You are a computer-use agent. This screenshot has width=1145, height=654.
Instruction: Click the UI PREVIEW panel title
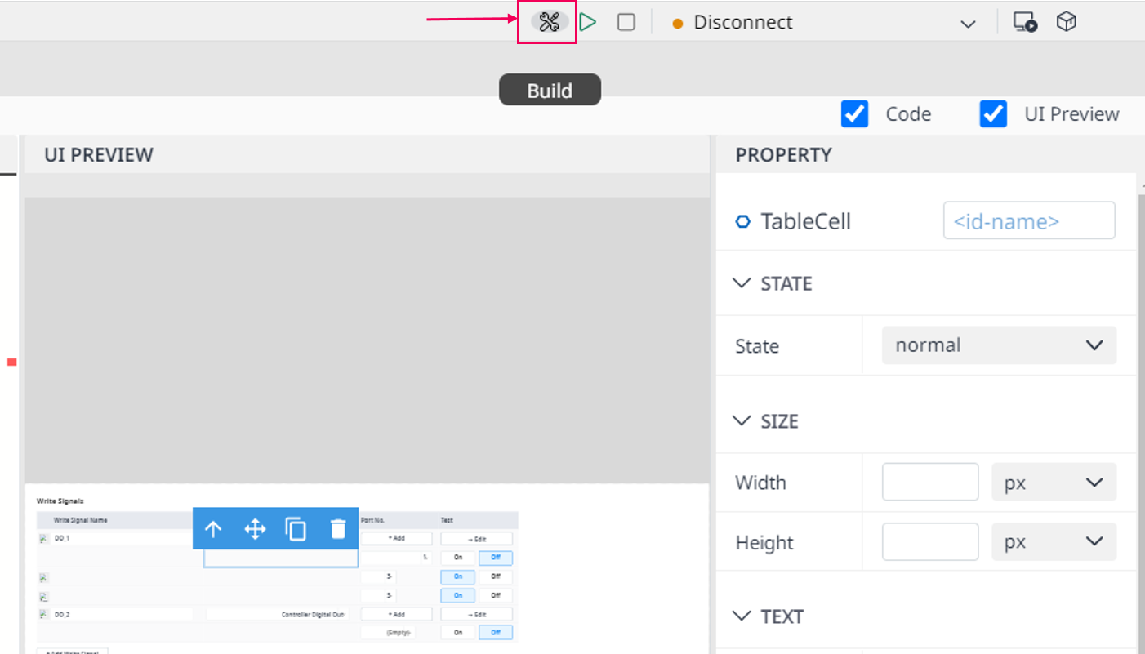(x=99, y=154)
